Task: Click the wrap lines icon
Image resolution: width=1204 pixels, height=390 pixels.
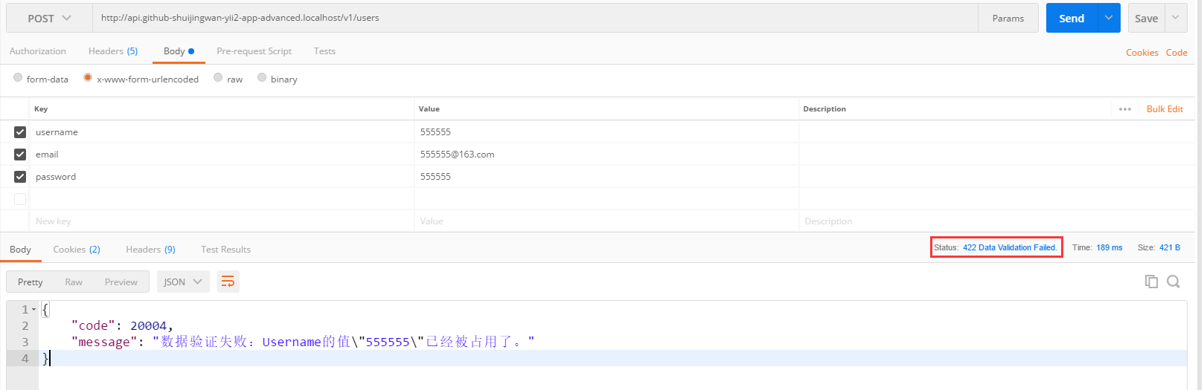Action: (x=228, y=282)
